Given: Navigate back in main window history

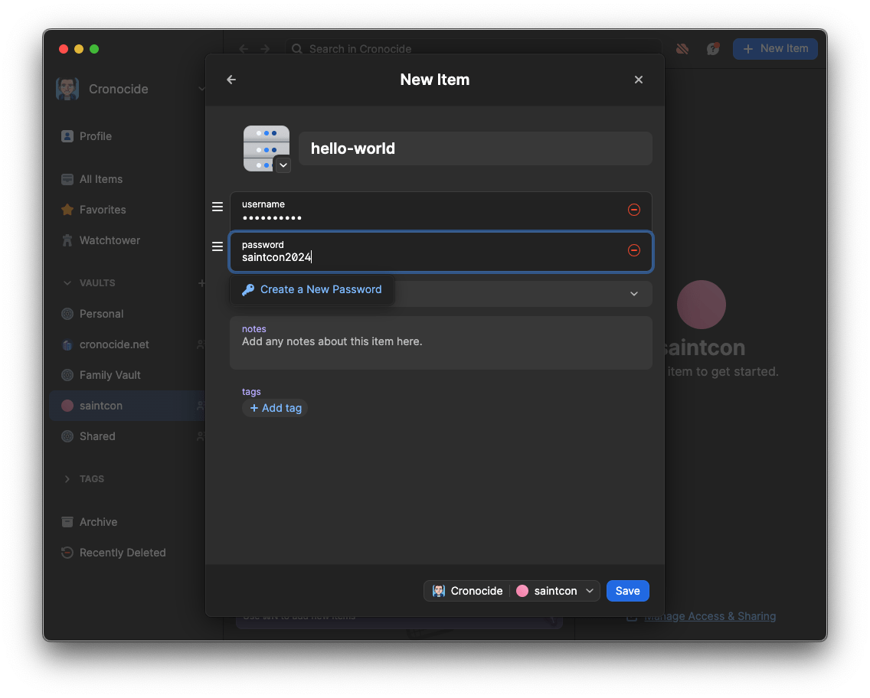Looking at the screenshot, I should 244,49.
